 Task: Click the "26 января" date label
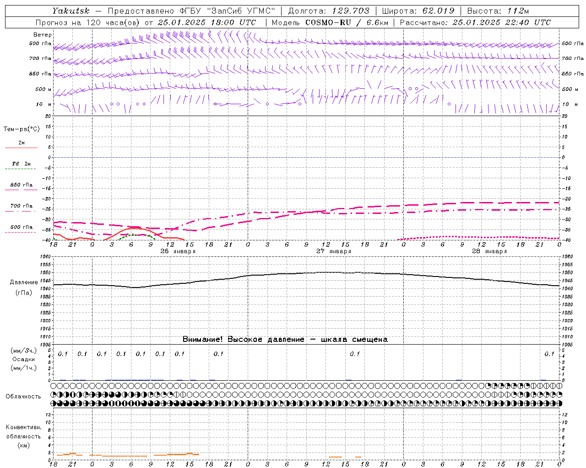pyautogui.click(x=178, y=251)
